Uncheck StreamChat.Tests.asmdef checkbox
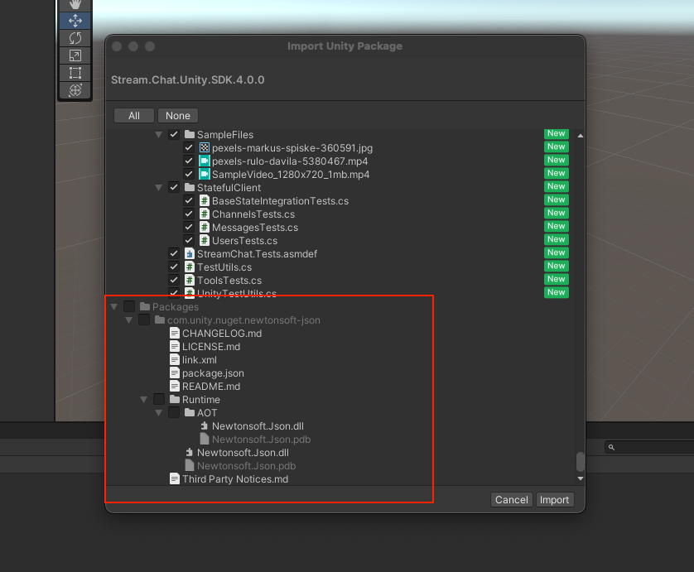The width and height of the screenshot is (694, 572). point(174,254)
